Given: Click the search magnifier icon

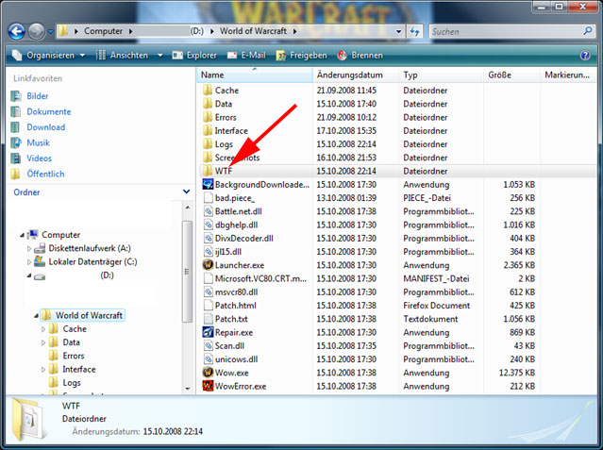Looking at the screenshot, I should pos(587,31).
